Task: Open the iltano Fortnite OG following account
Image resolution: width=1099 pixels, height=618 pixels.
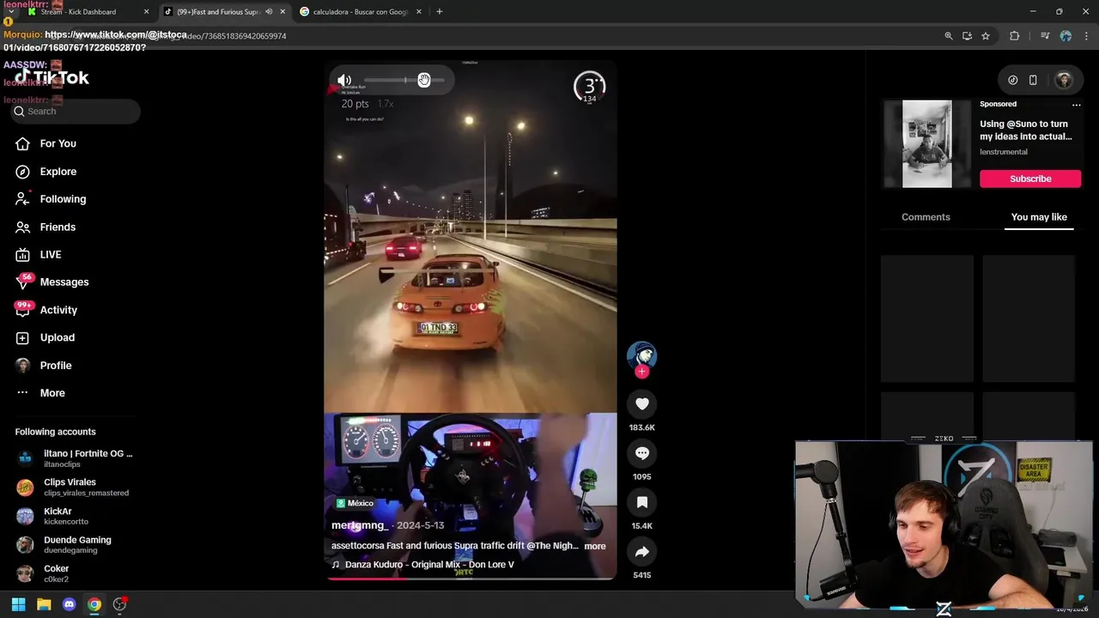Action: click(x=75, y=458)
